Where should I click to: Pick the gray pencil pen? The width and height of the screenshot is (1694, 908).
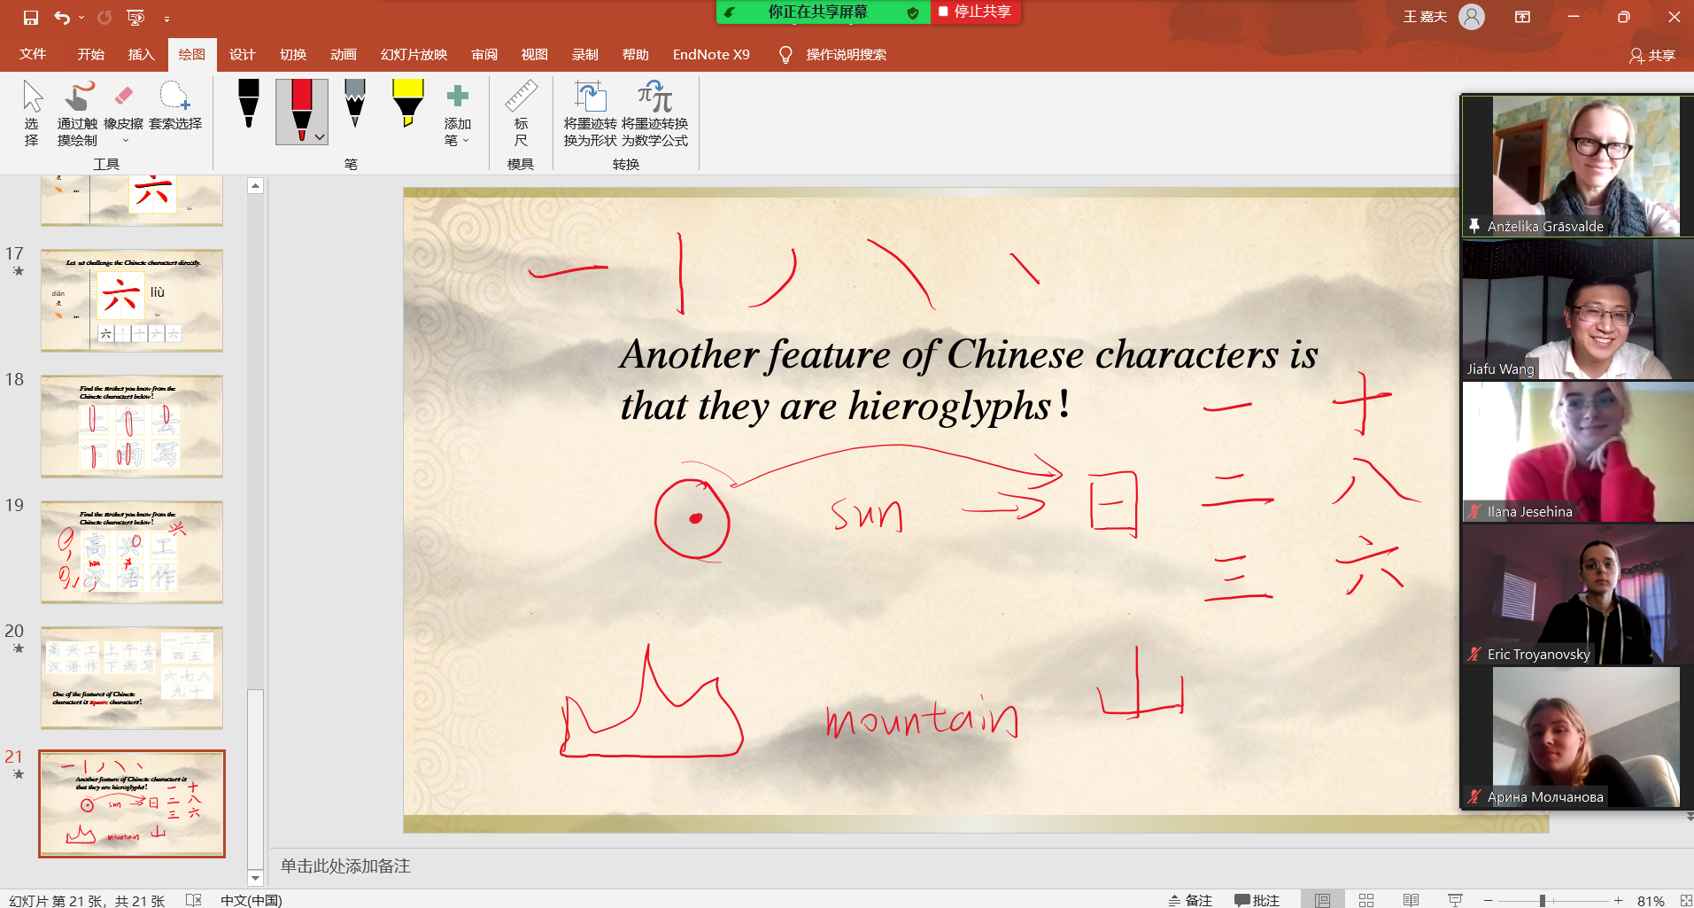(x=355, y=105)
